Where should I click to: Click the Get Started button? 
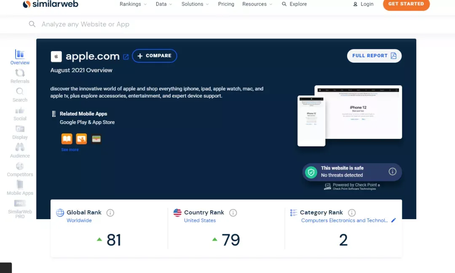[406, 4]
